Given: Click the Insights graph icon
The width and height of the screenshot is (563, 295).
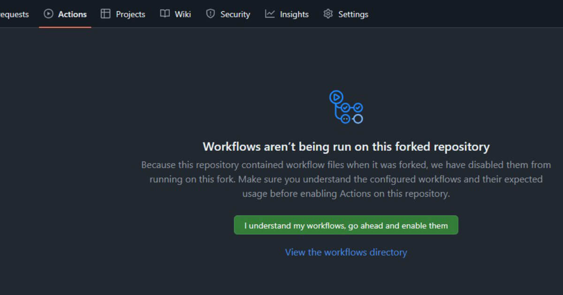Looking at the screenshot, I should coord(270,14).
